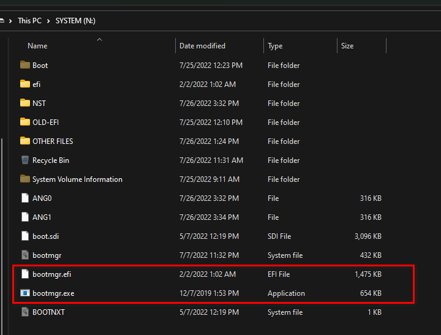Viewport: 441px width, 335px height.
Task: Toggle sort direction arrow above Name
Action: point(99,40)
